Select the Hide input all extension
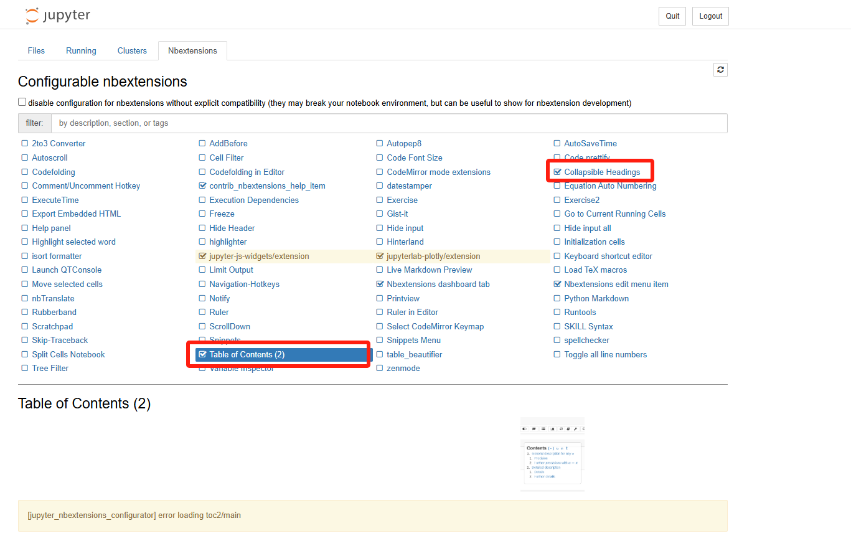 588,228
